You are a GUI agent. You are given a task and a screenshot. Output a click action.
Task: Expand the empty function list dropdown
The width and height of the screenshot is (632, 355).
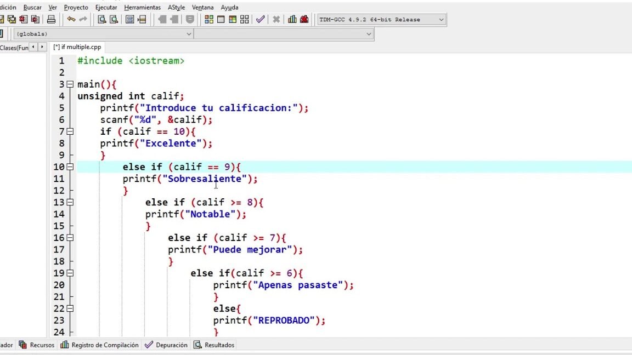pos(369,34)
